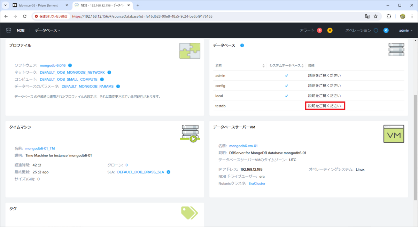Open the mongodb-6.0.16 software profile link
This screenshot has height=227, width=418.
coord(53,65)
